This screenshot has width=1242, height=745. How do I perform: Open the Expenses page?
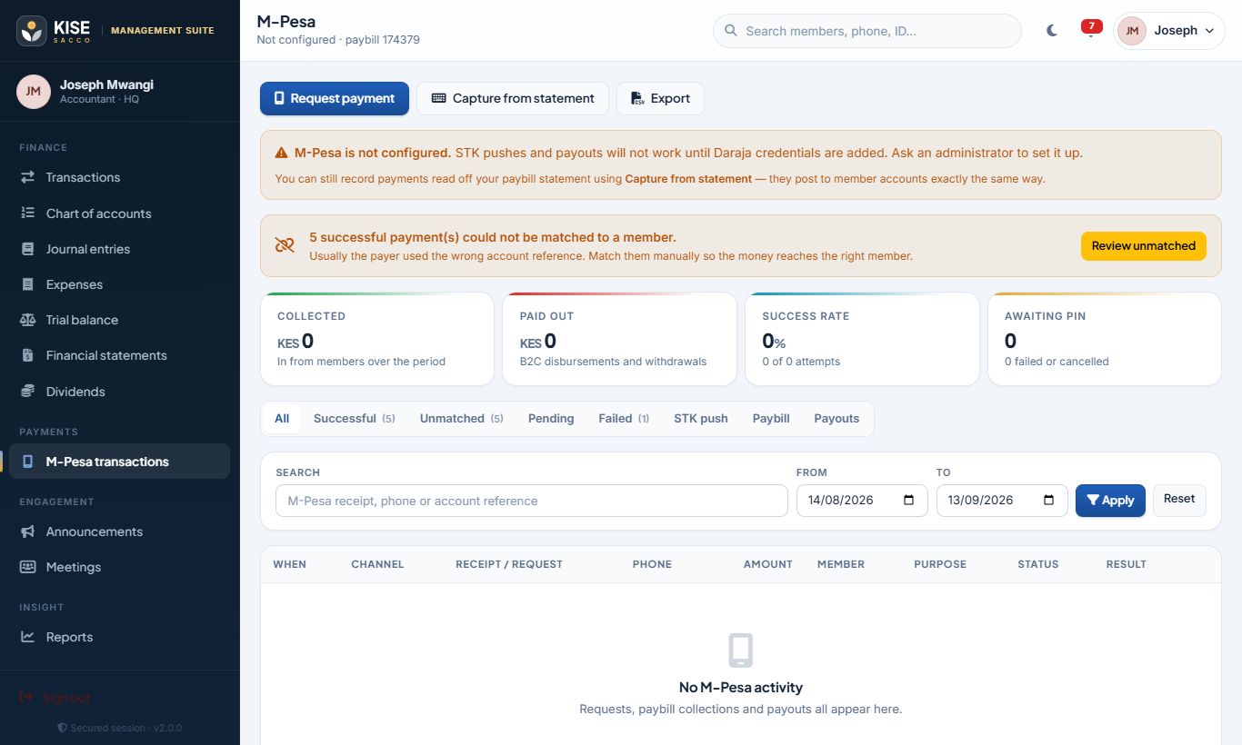pyautogui.click(x=120, y=284)
